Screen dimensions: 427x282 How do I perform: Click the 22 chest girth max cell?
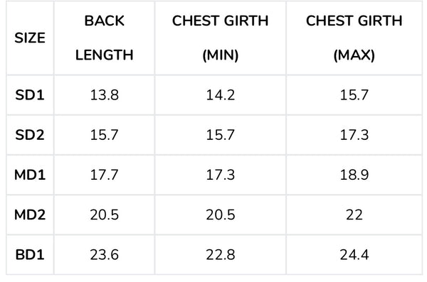pos(354,215)
